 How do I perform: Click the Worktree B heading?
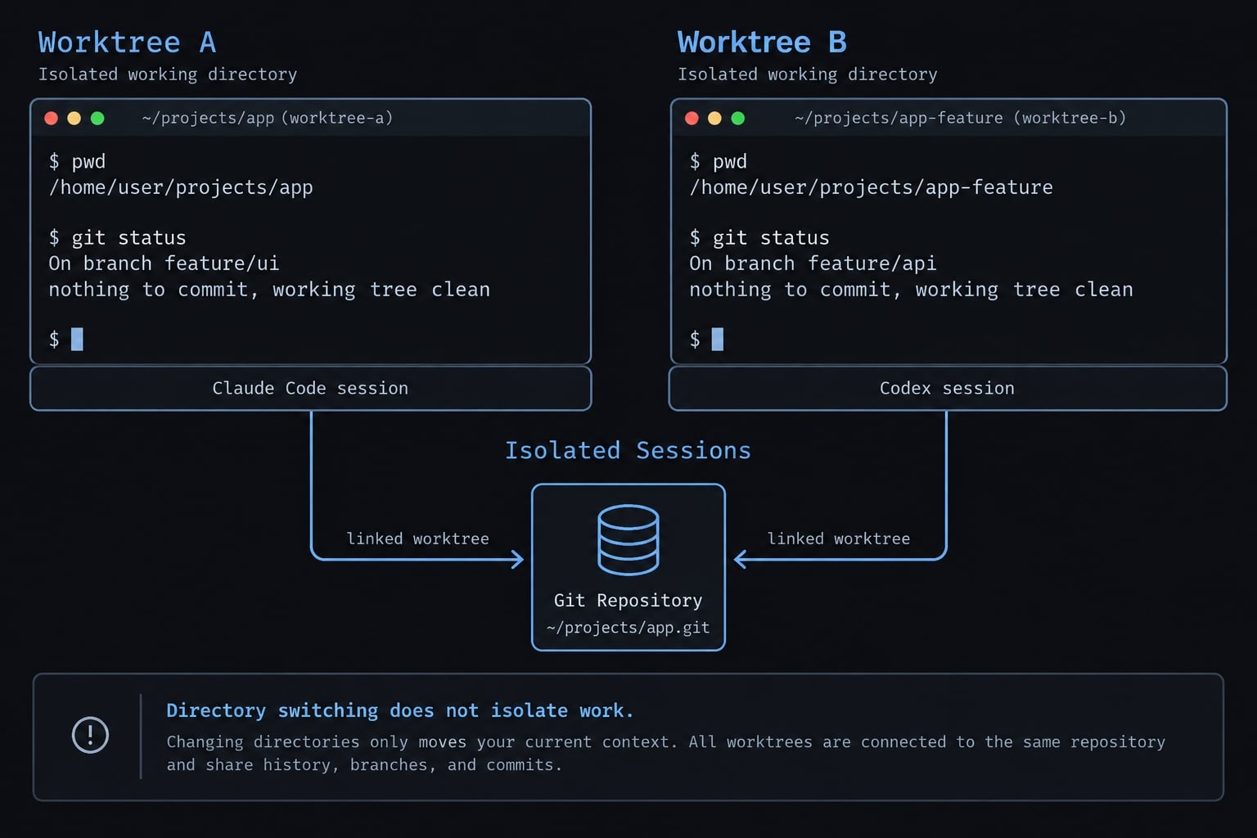(762, 43)
